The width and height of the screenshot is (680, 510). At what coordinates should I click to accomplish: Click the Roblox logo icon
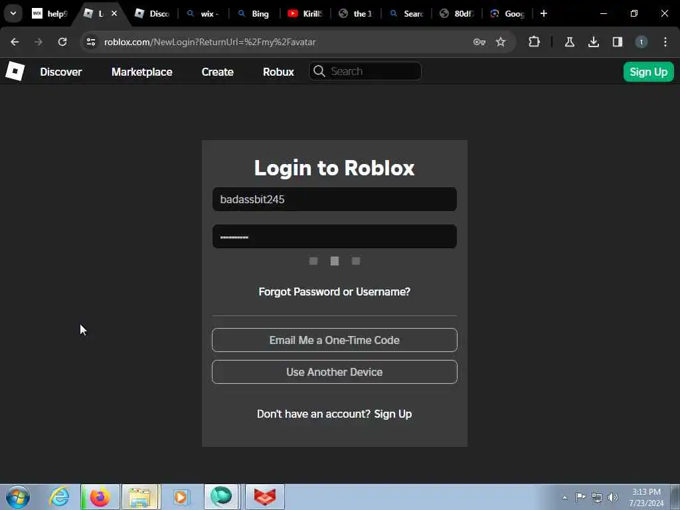pos(15,71)
